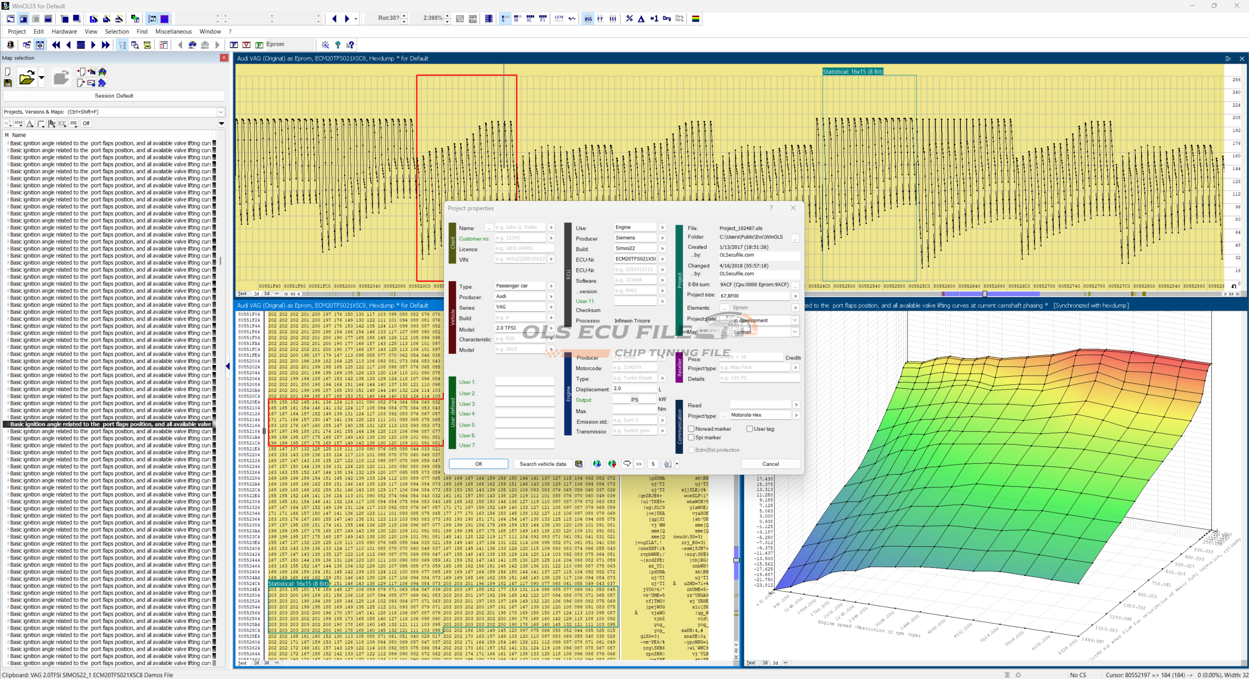Screen dimensions: 1249x679
Task: Click the percent display icon in toolbar
Action: point(629,19)
